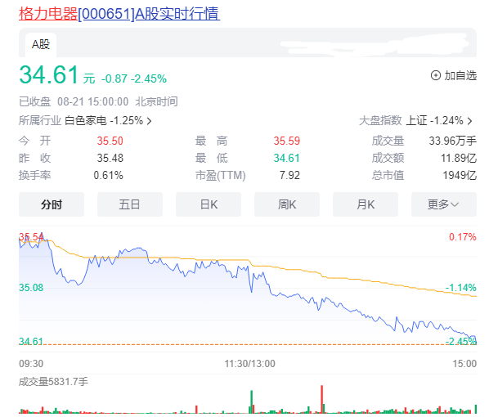Viewport: 489px width, 417px height.
Task: Open the 更多 dropdown menu
Action: 444,204
